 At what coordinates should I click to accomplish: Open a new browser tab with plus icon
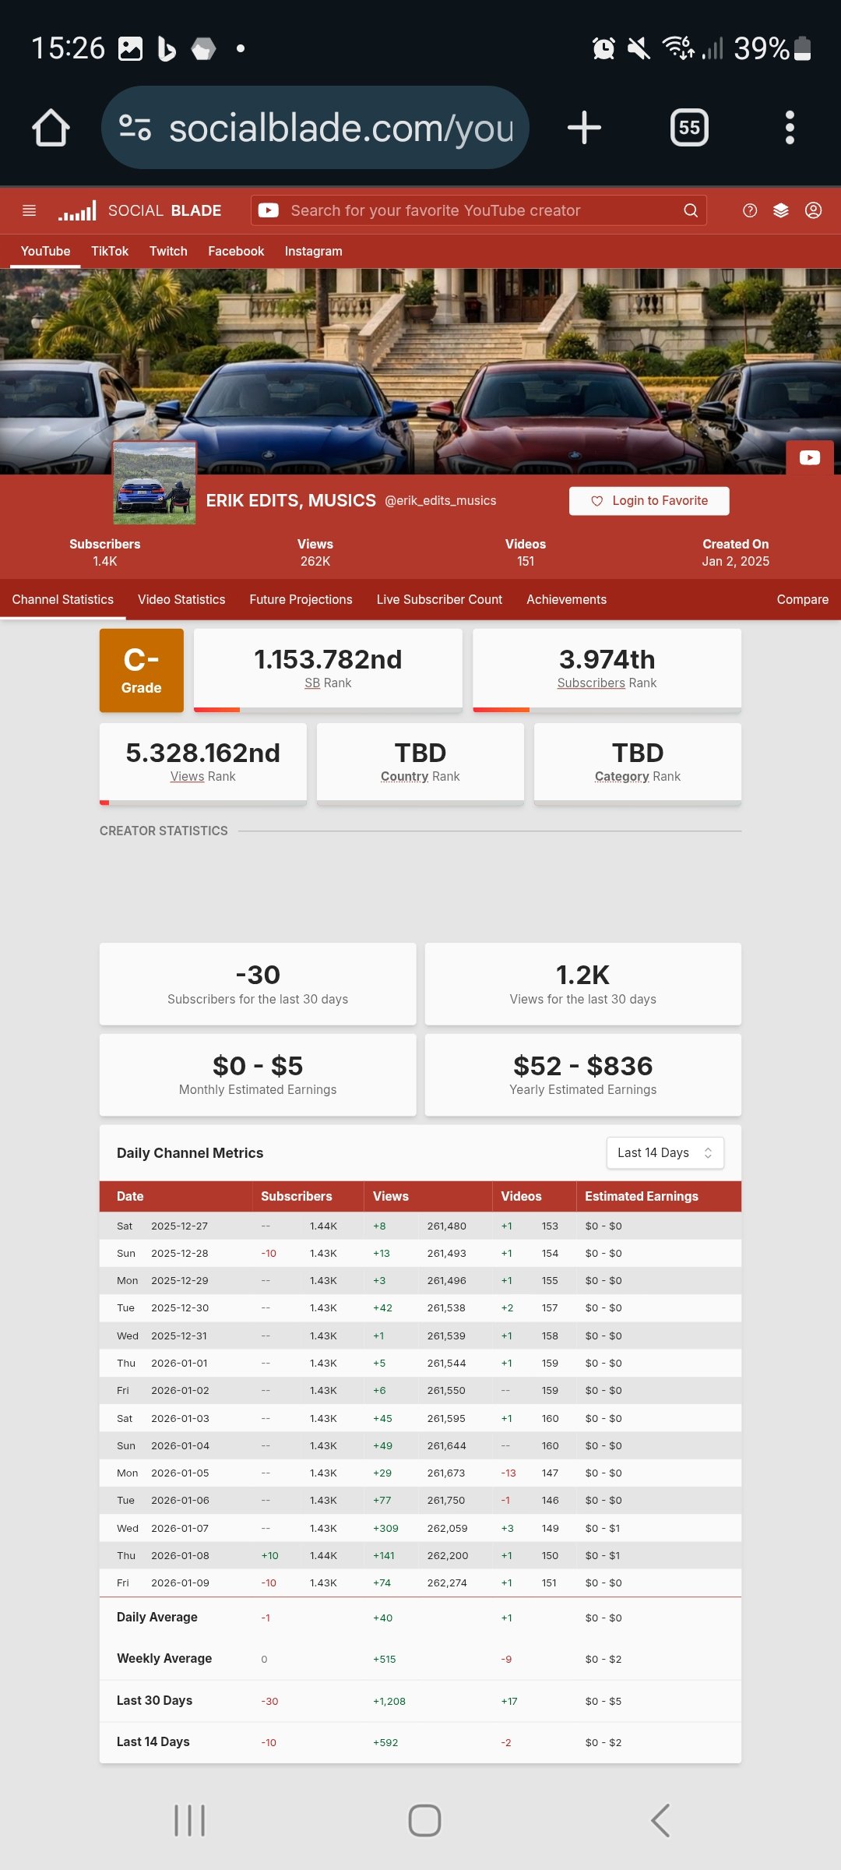coord(584,128)
